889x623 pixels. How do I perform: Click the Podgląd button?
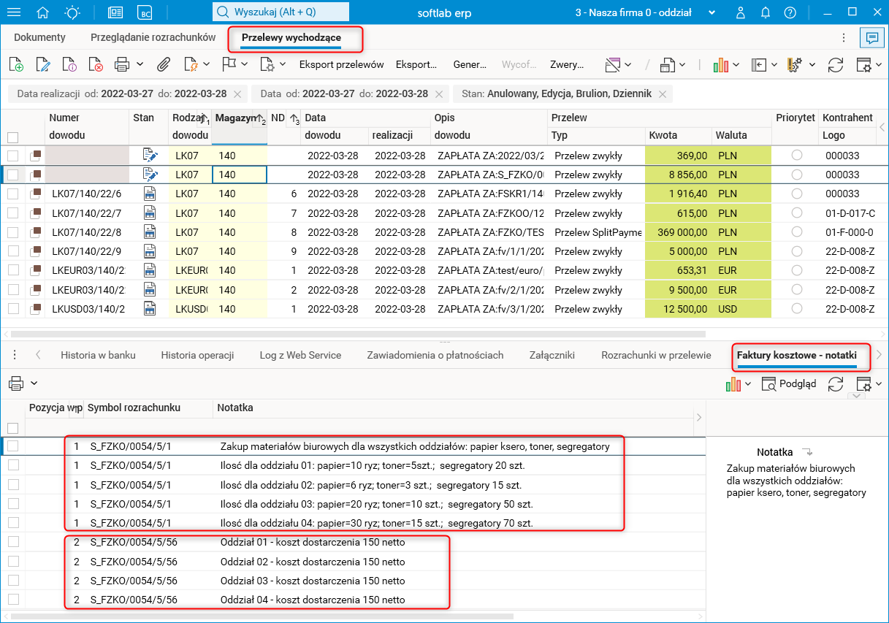pyautogui.click(x=789, y=384)
